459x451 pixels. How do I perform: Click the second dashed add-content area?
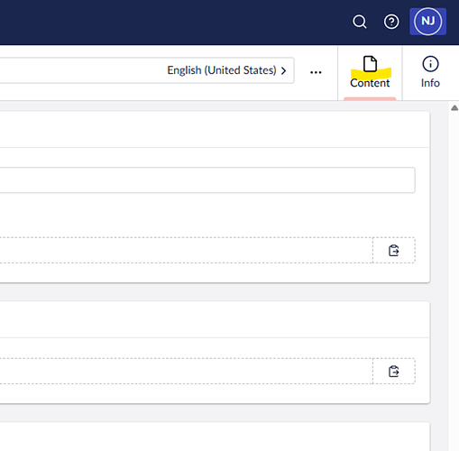point(187,372)
